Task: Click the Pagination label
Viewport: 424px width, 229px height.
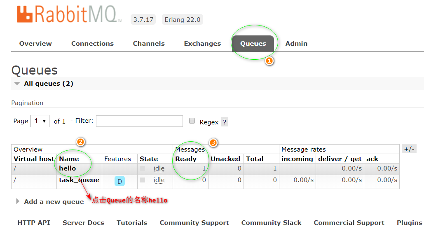Action: click(x=27, y=103)
